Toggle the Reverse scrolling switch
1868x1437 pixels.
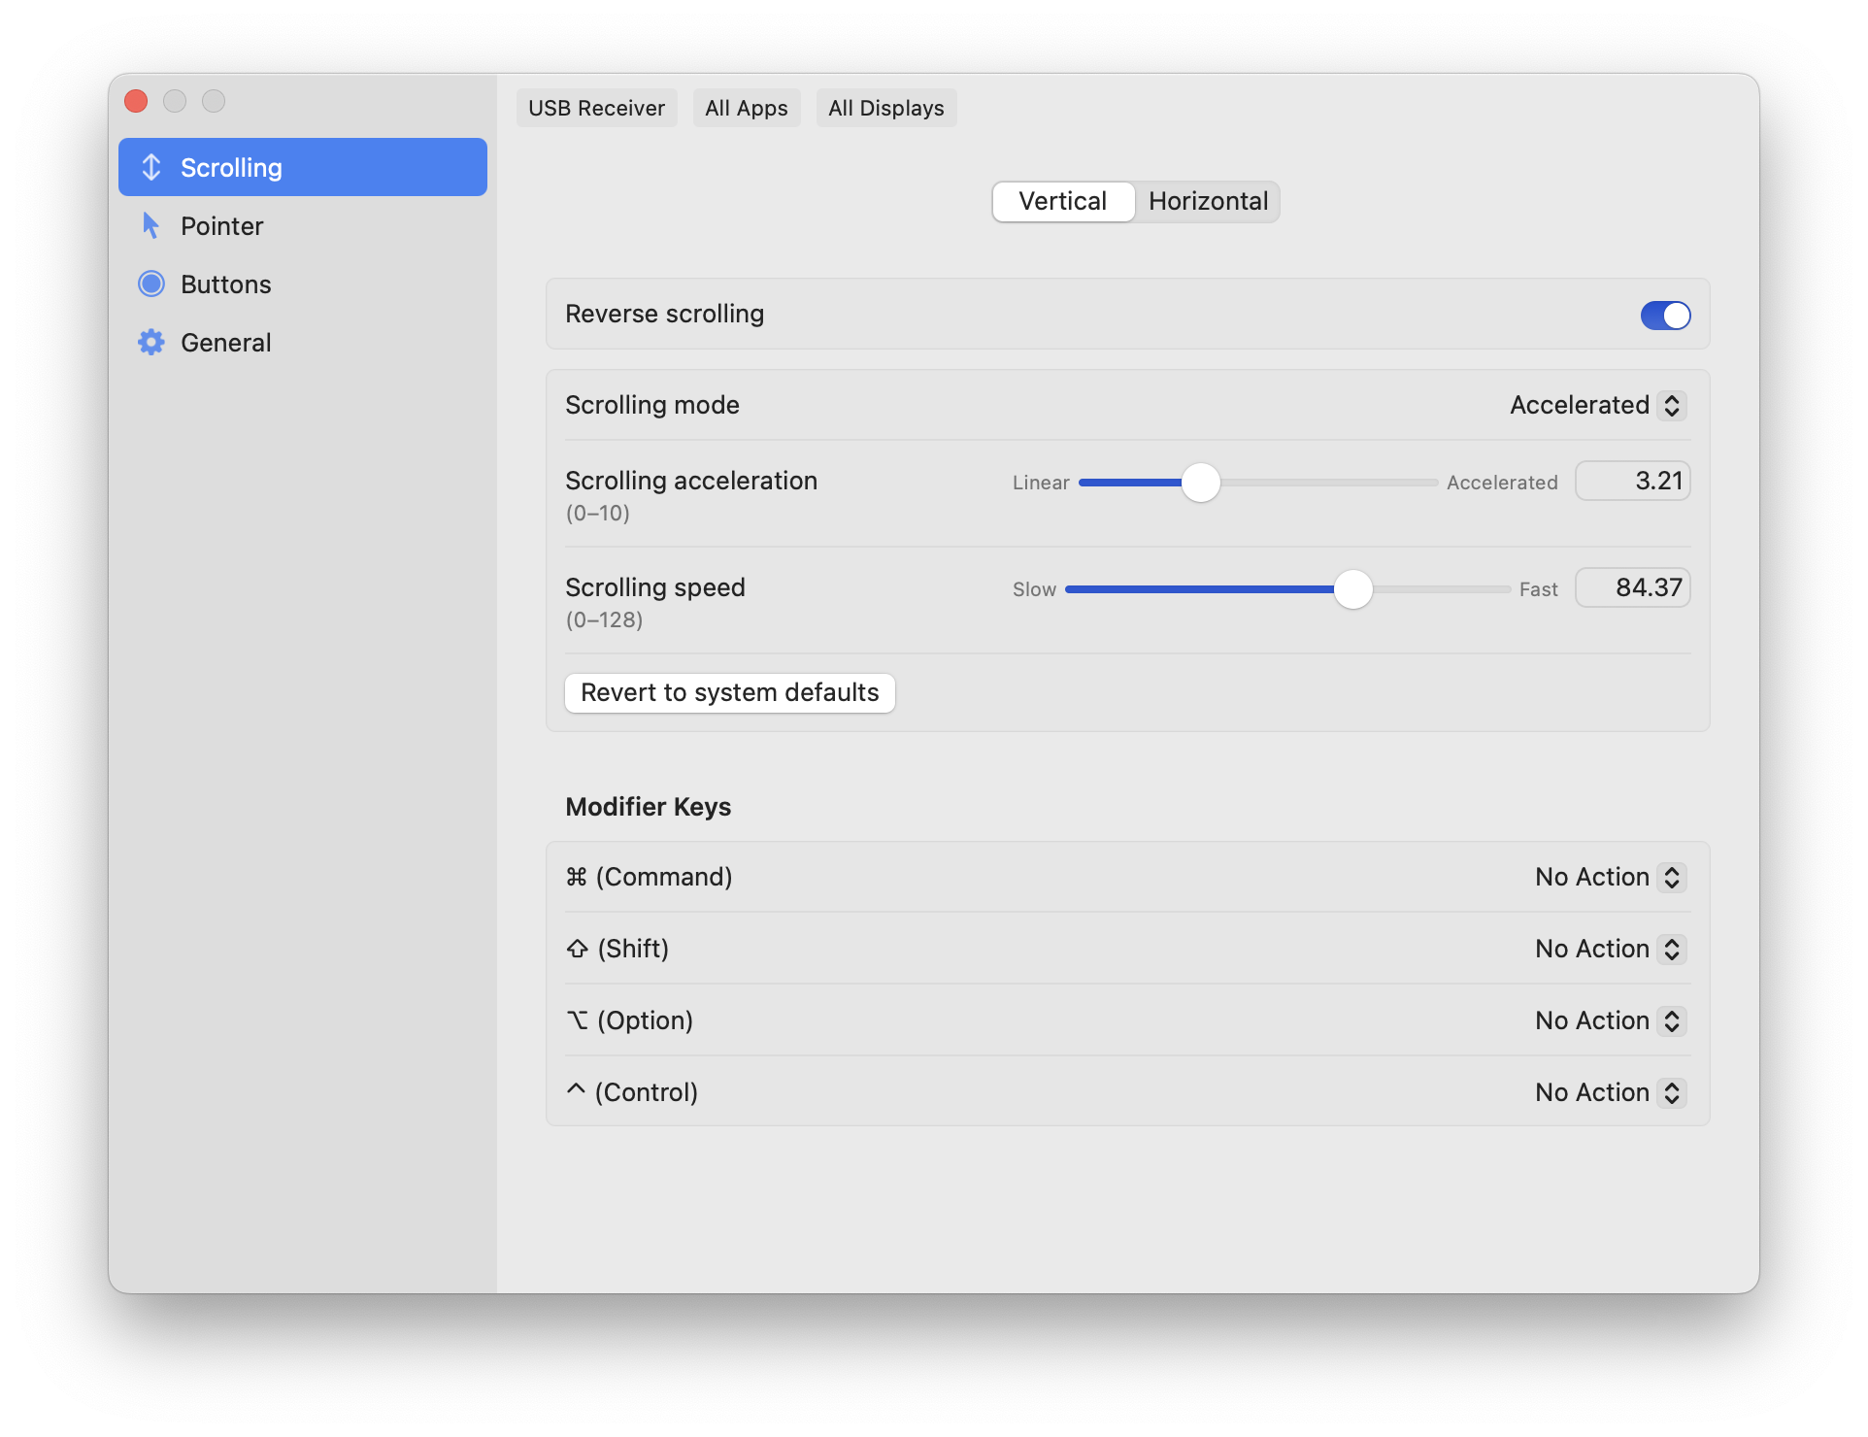point(1665,315)
